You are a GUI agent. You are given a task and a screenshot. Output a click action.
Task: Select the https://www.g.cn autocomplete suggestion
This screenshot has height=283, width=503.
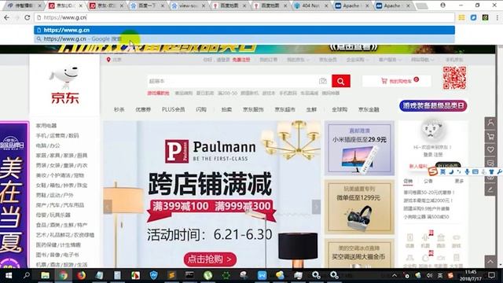coord(244,30)
